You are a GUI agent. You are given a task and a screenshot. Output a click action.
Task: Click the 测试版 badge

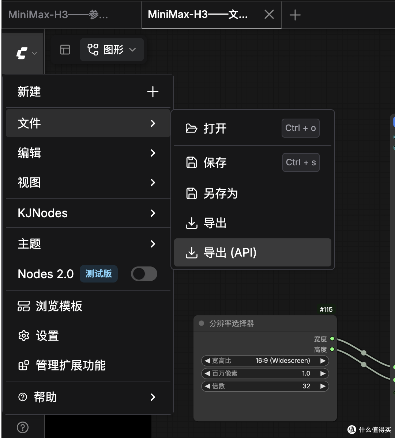click(99, 274)
